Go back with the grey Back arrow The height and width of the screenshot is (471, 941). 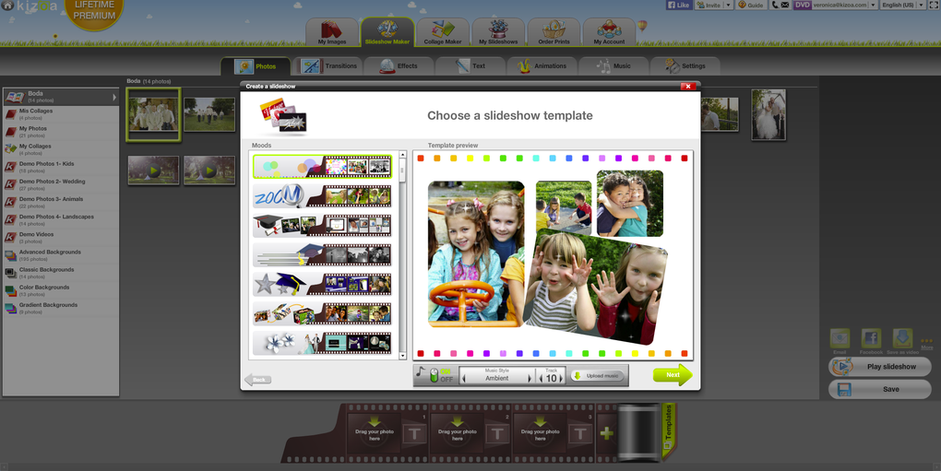tap(258, 380)
